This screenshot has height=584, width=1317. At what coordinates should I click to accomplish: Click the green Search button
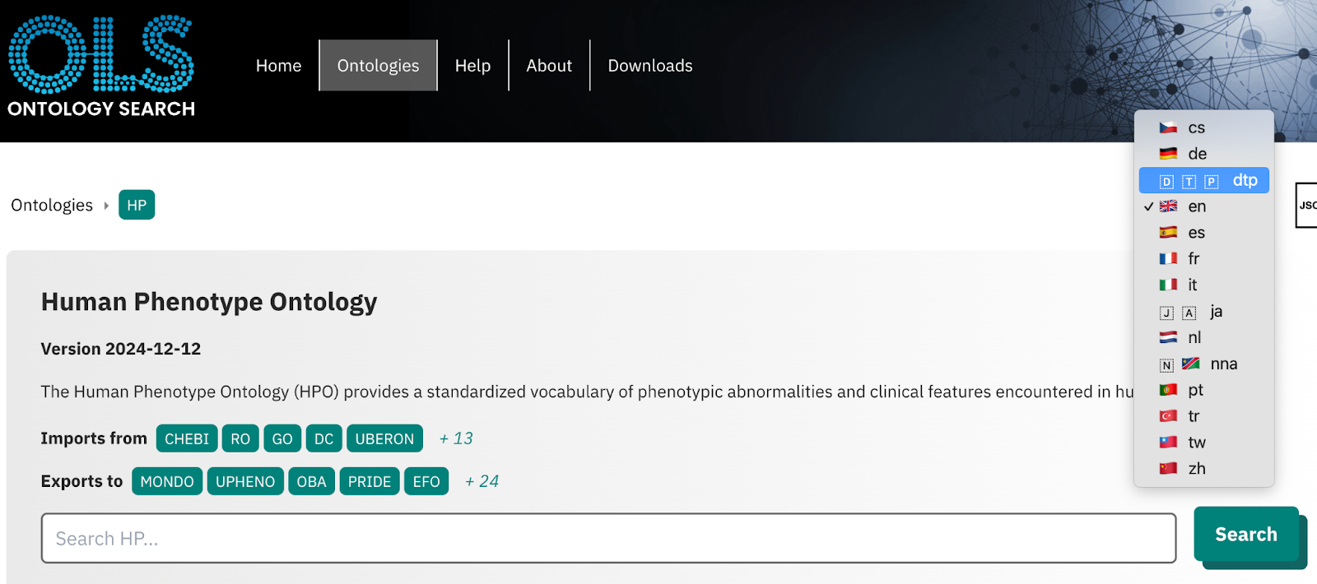[x=1246, y=535]
